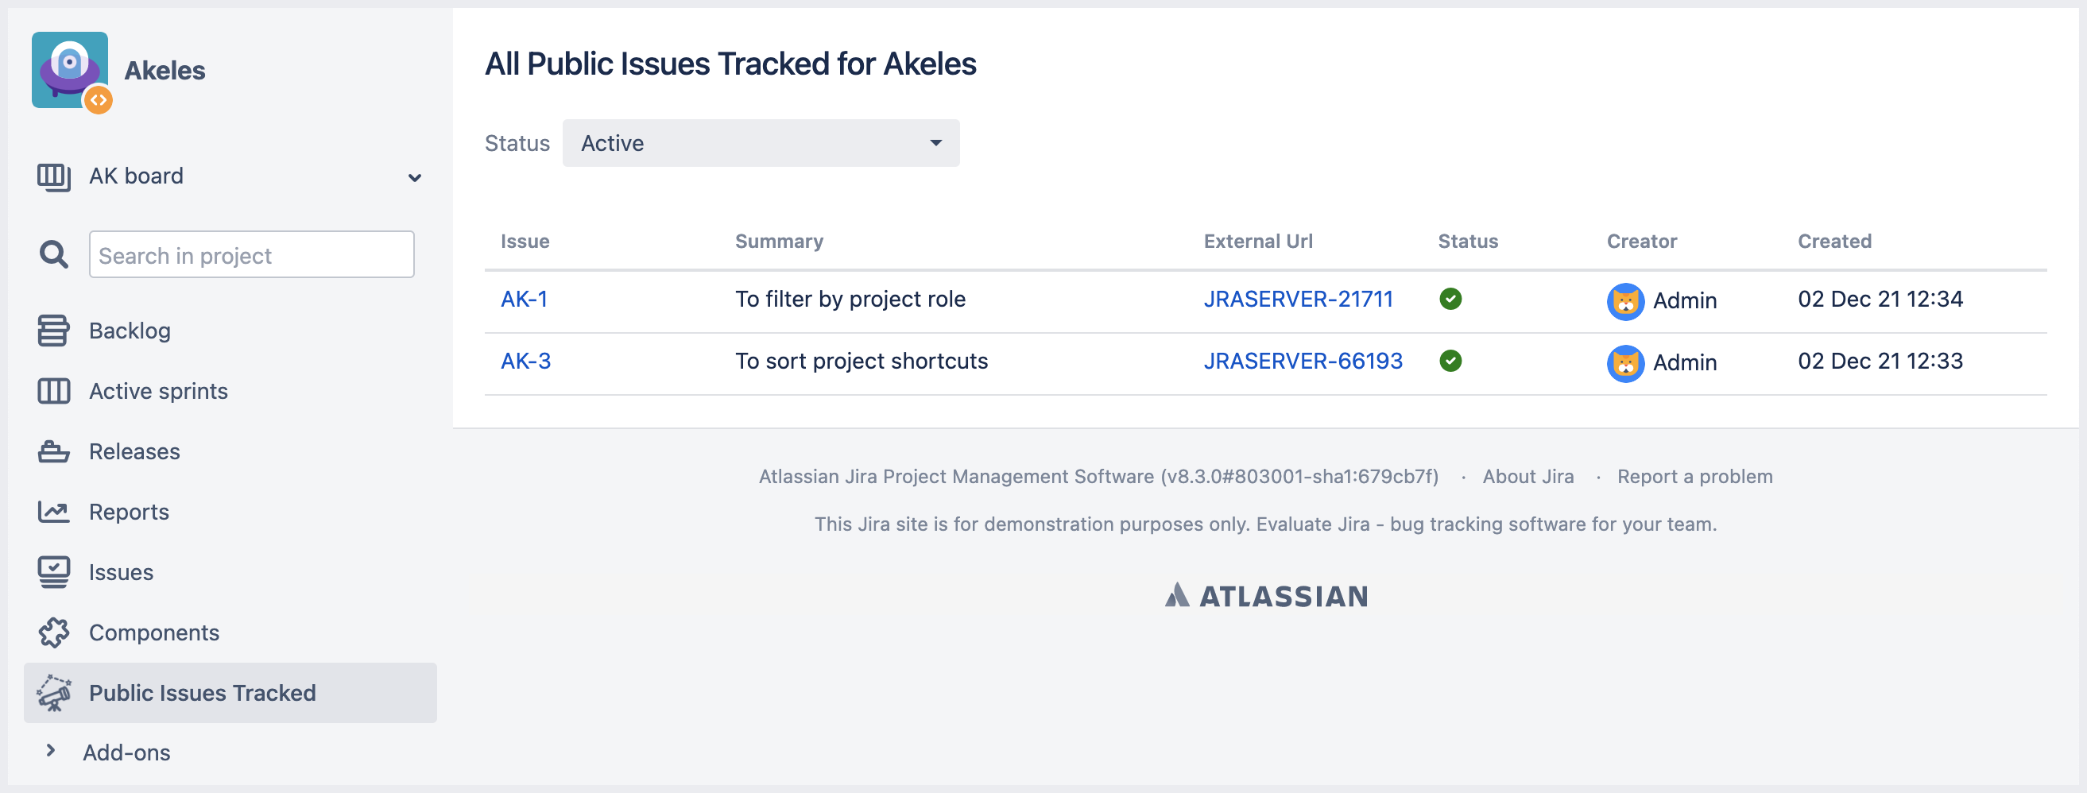Click the green status check for AK-1
2087x793 pixels.
1451,299
